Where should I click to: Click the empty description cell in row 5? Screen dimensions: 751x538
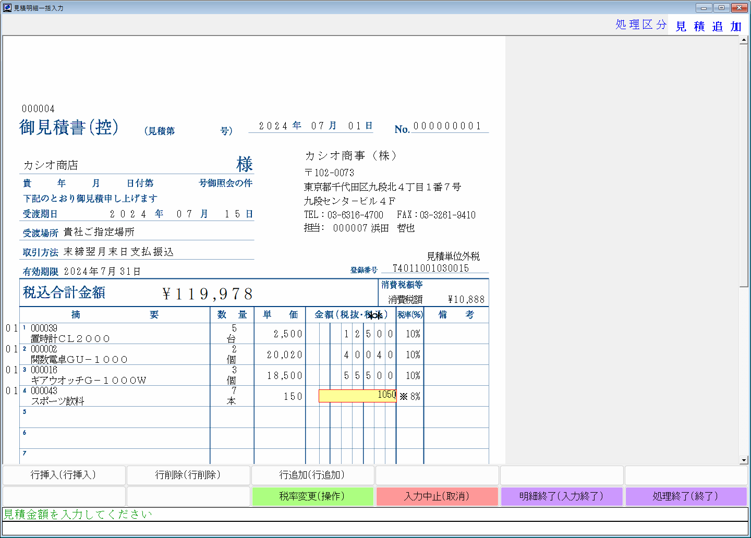click(115, 418)
